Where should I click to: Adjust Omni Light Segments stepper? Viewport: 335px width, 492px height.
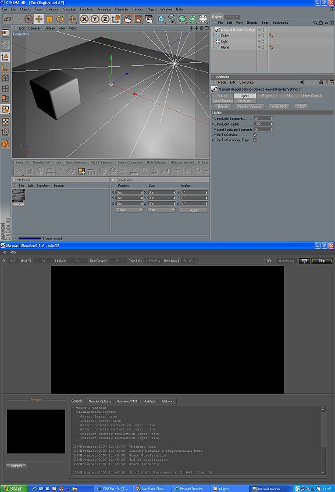coord(271,119)
